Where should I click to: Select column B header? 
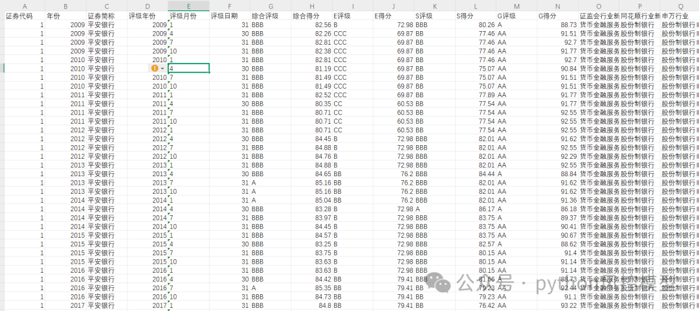[65, 6]
